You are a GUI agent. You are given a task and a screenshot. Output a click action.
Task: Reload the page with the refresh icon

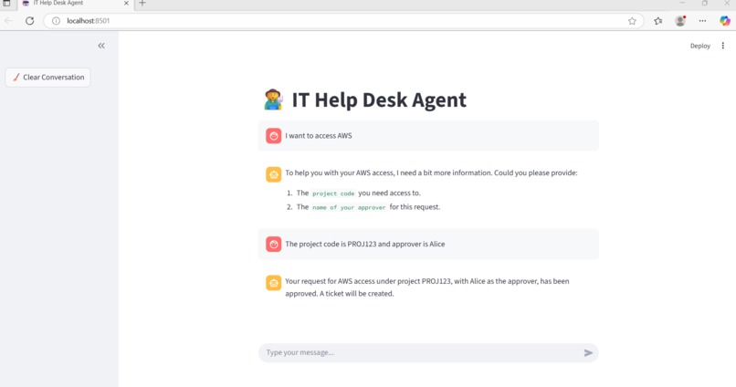pos(29,21)
